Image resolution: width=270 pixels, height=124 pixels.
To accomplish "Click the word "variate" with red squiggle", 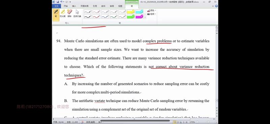I will click(x=100, y=101).
